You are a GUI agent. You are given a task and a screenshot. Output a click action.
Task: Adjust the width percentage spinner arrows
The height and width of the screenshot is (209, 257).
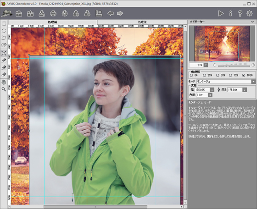click(212, 90)
